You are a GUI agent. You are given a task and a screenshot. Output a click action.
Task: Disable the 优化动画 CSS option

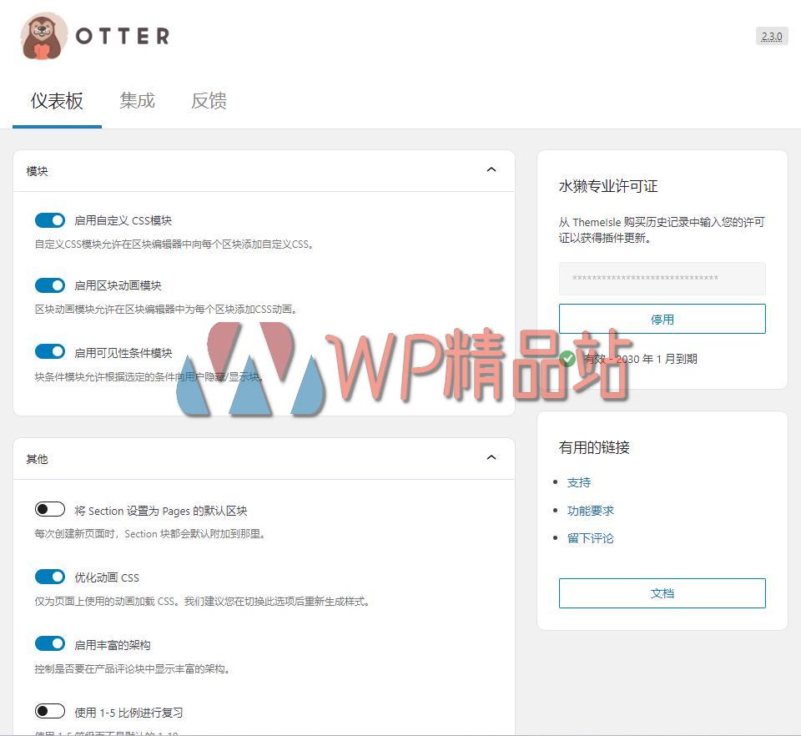point(49,576)
